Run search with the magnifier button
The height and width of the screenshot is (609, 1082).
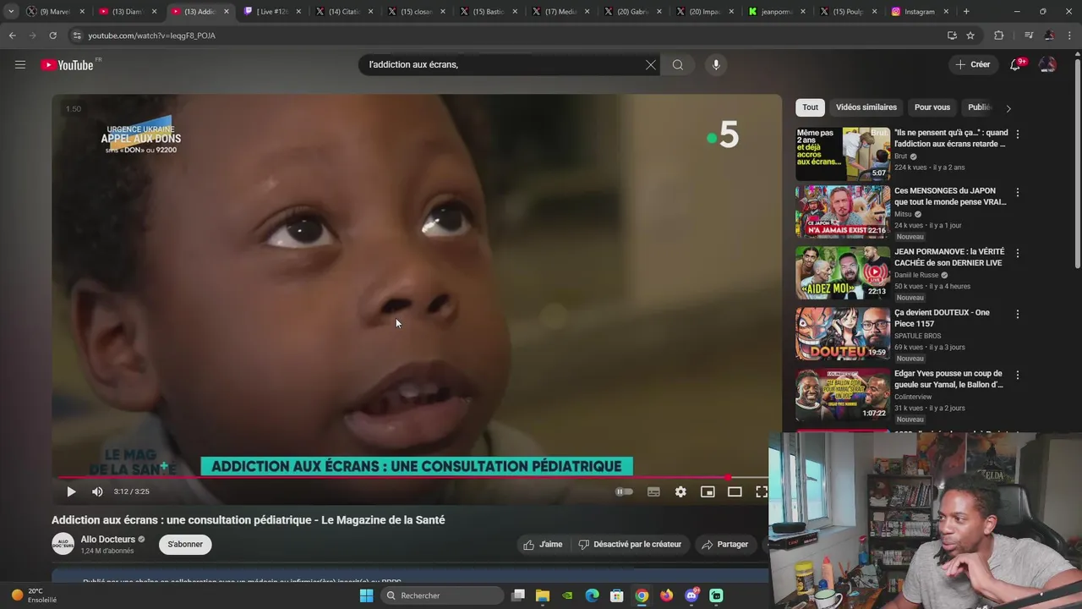tap(678, 65)
